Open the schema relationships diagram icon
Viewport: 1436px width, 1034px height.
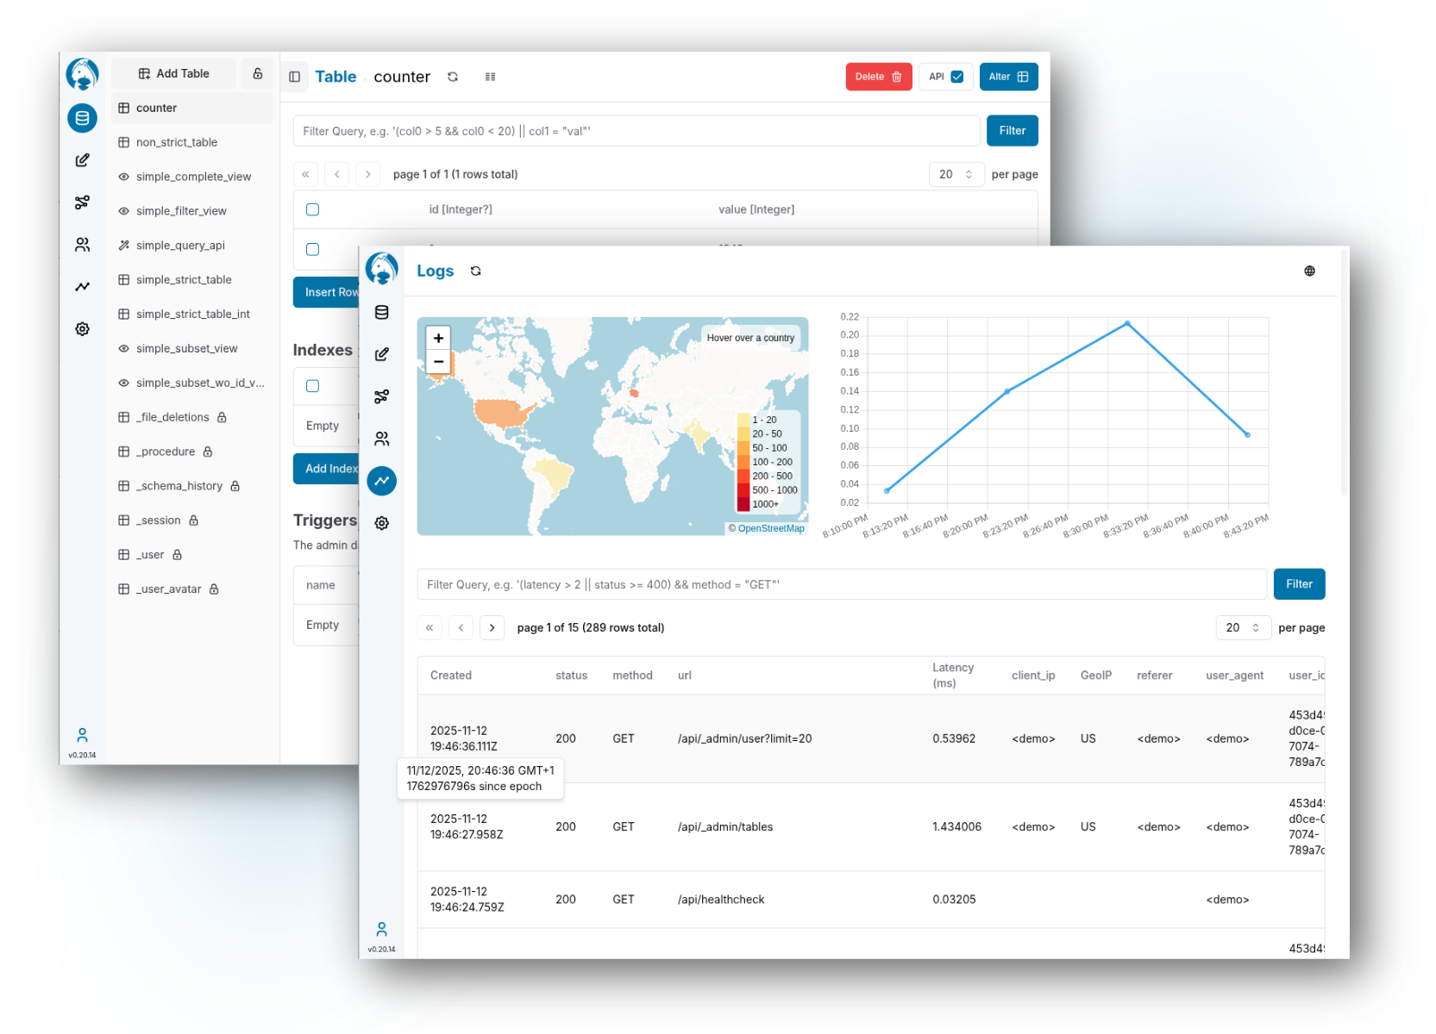(82, 202)
